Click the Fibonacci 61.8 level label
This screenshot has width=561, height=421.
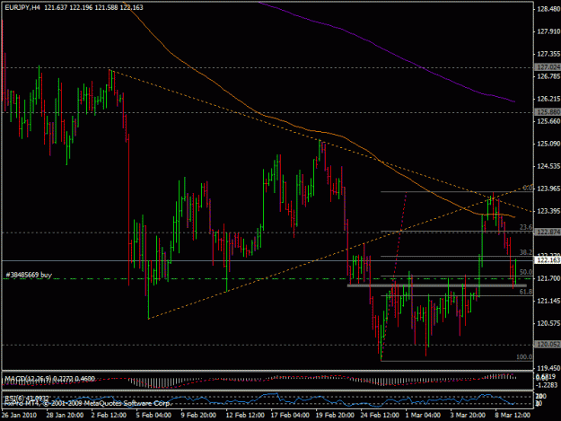526,292
